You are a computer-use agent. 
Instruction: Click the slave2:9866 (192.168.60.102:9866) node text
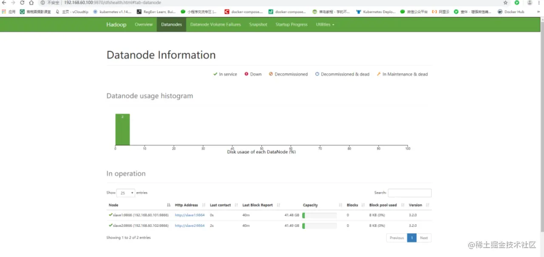[x=141, y=226]
